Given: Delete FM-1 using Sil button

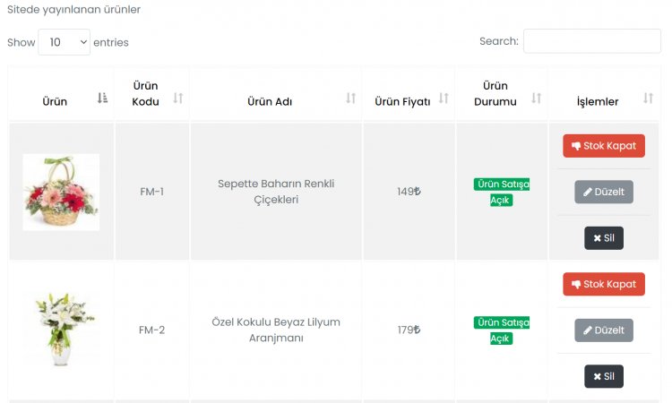Looking at the screenshot, I should (x=603, y=238).
